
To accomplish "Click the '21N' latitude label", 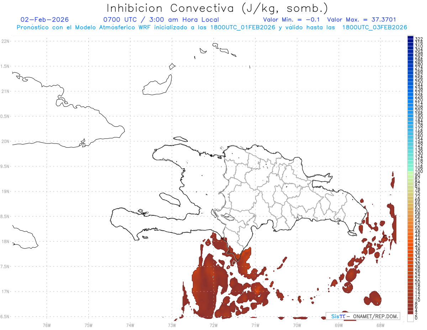I will (x=5, y=91).
